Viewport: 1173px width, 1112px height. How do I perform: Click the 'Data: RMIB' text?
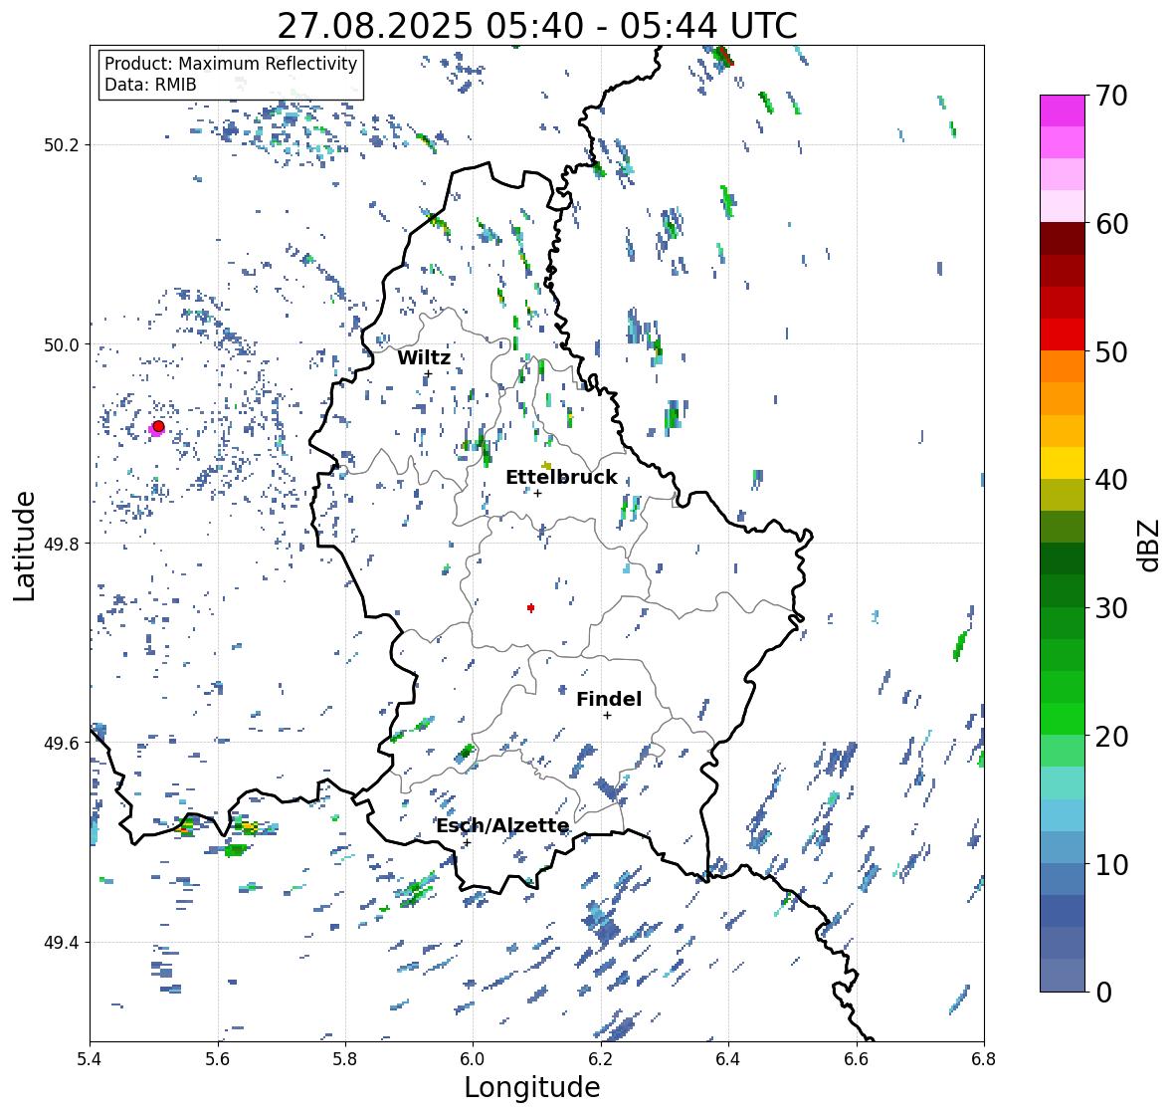click(x=150, y=85)
